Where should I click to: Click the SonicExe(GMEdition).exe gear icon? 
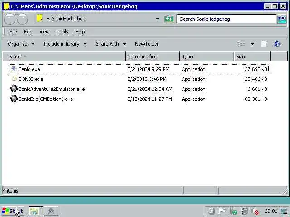(x=14, y=99)
